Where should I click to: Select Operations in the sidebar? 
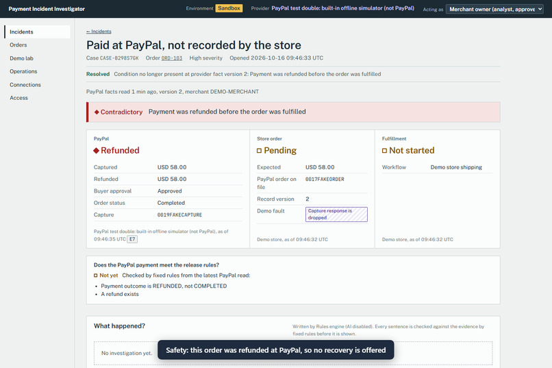click(x=23, y=71)
